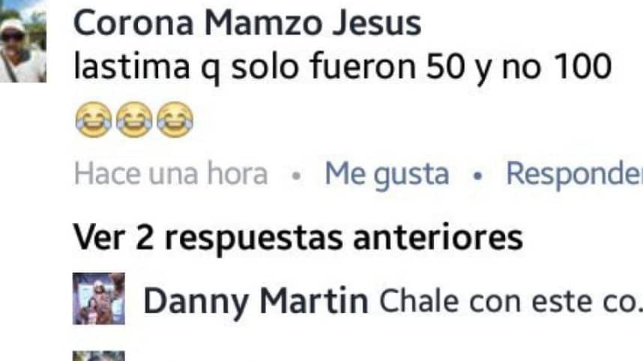This screenshot has height=361, width=643.
Task: Click the dot separator before 'Me gusta'
Action: pos(296,176)
